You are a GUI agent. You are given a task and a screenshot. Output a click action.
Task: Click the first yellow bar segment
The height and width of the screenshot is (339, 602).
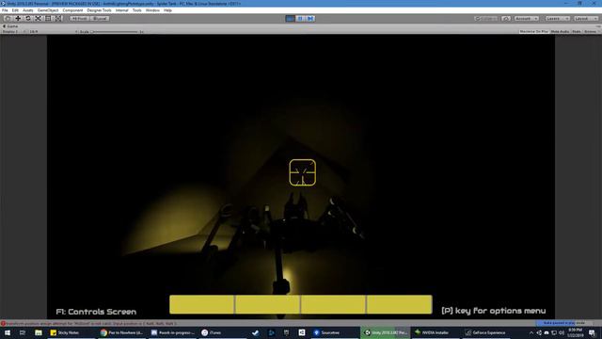[x=201, y=304]
